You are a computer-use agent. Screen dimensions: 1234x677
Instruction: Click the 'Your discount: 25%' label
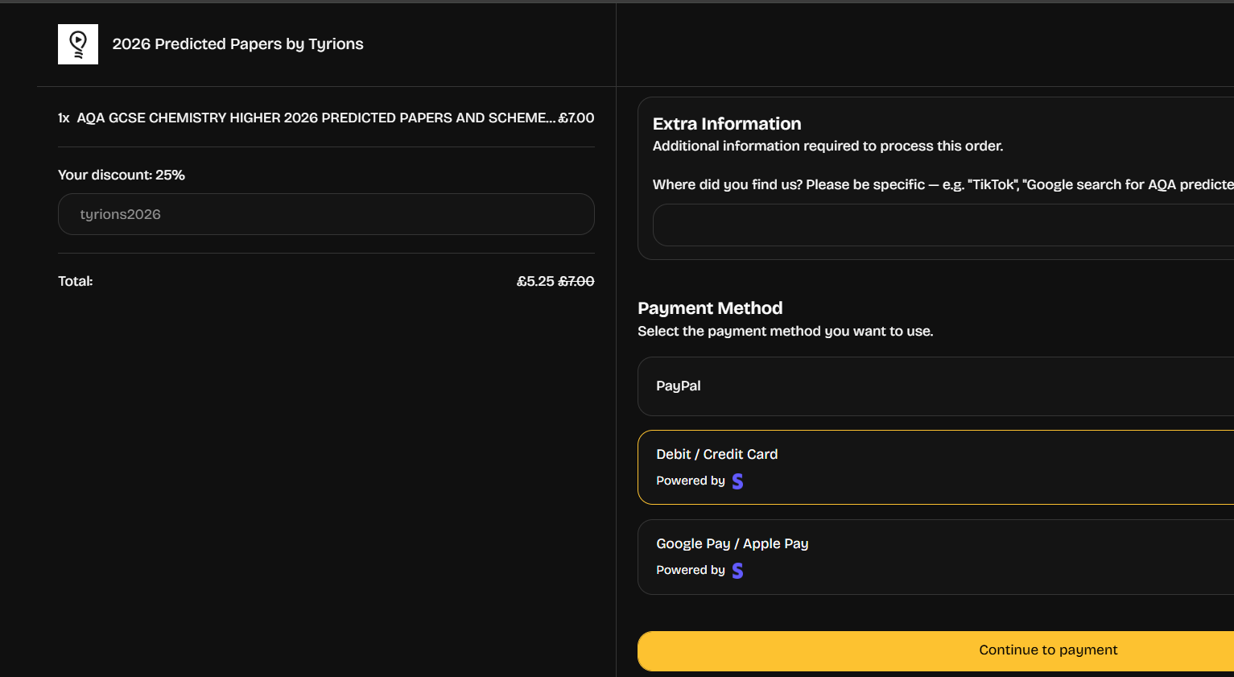point(122,175)
